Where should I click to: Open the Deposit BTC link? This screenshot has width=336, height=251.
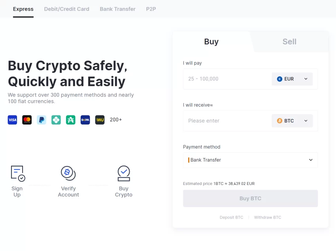coord(232,217)
